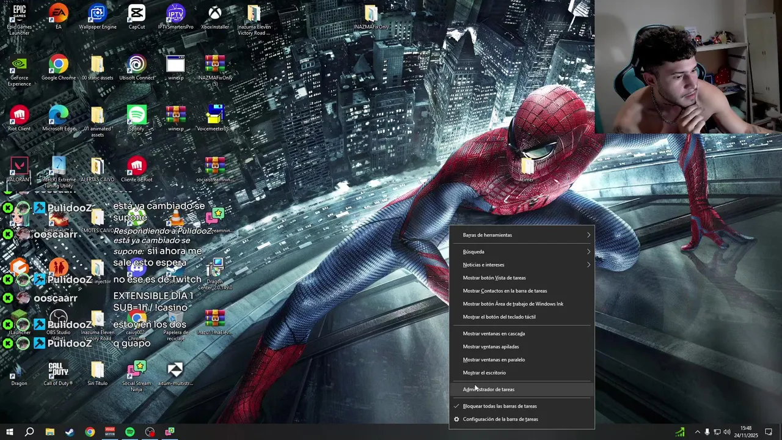This screenshot has width=782, height=440.
Task: Expand Noticias e intereses submenu
Action: [x=522, y=265]
